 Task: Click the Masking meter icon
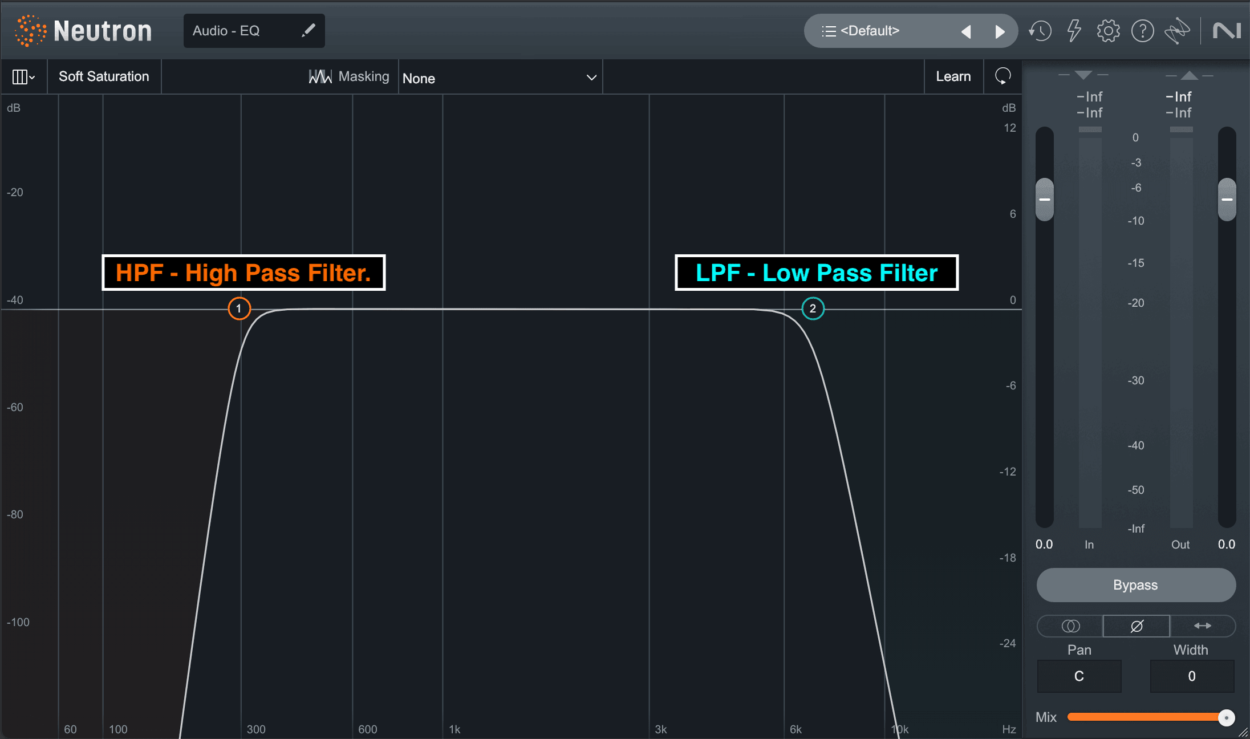(320, 76)
